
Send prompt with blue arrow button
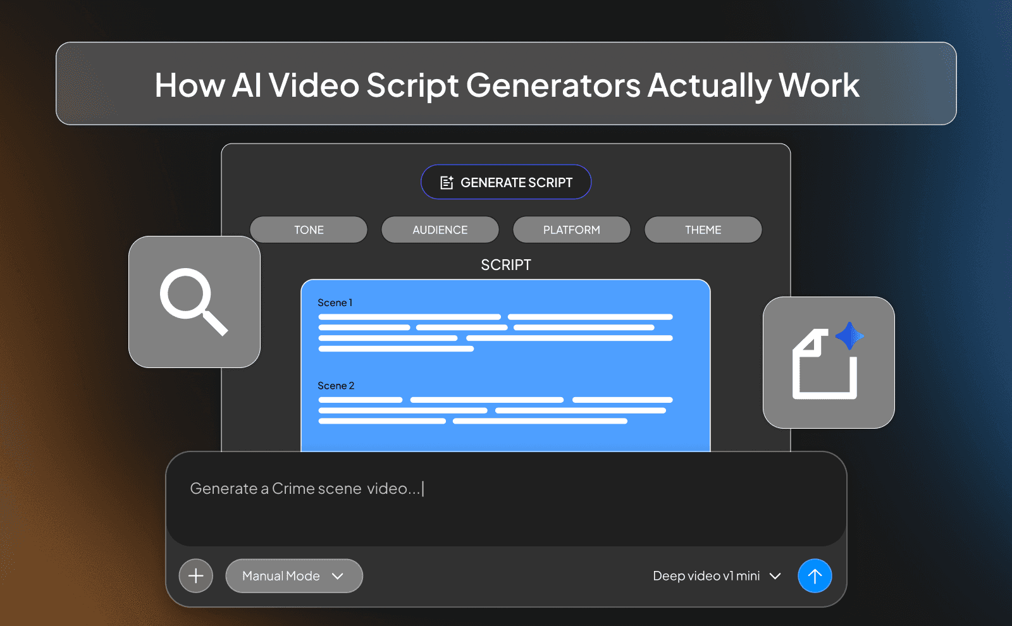(x=815, y=576)
